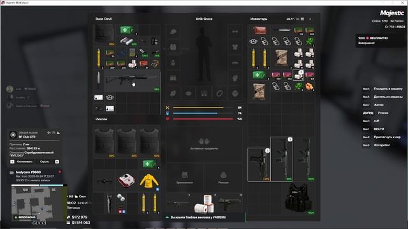This screenshot has width=408, height=229.
Task: Select the red pouch in Инвентарь
Action: point(259,31)
